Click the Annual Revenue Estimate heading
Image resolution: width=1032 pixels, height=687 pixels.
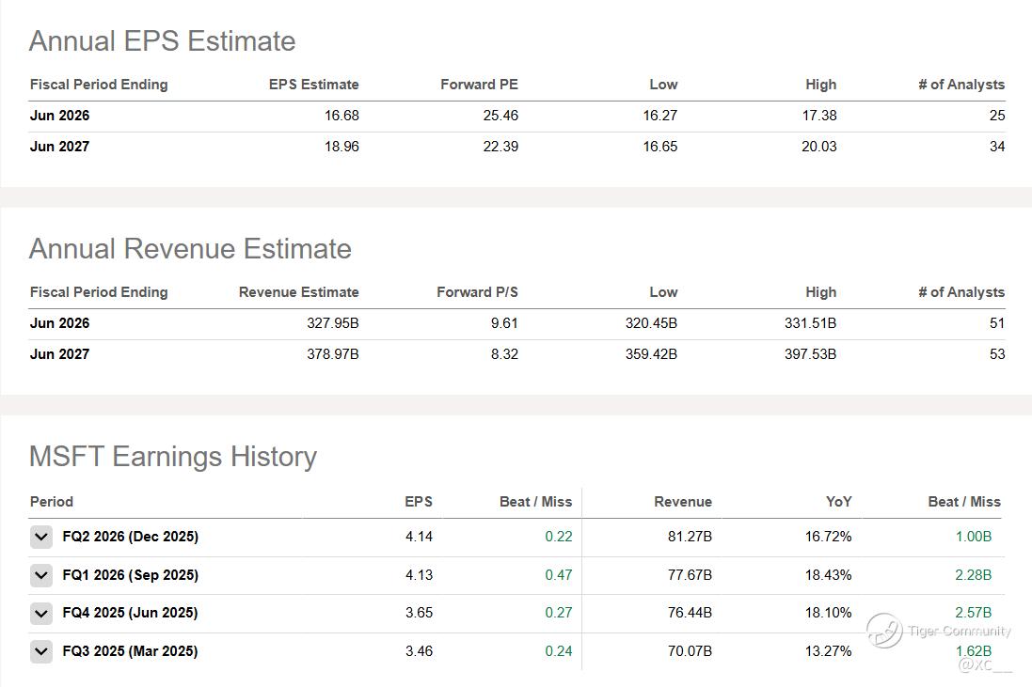pyautogui.click(x=190, y=249)
